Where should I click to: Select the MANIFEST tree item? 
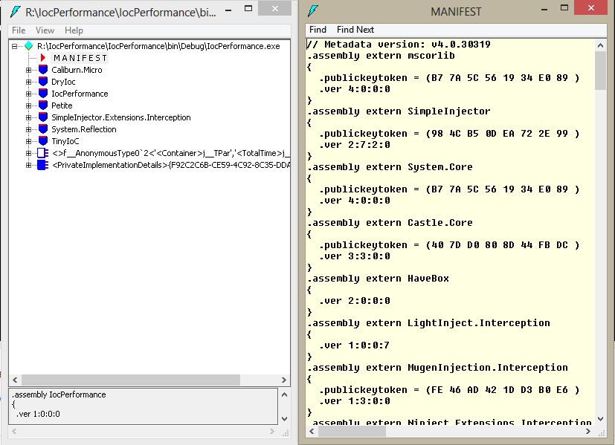pyautogui.click(x=80, y=58)
